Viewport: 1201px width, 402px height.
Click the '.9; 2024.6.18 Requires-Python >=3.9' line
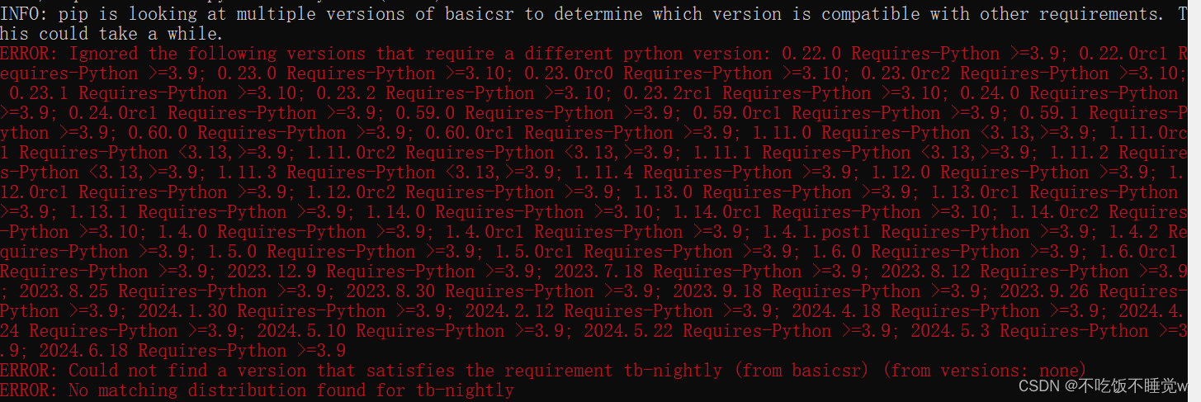point(173,351)
